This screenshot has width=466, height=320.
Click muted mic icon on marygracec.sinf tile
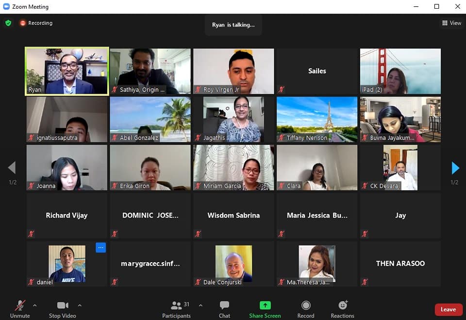point(115,282)
